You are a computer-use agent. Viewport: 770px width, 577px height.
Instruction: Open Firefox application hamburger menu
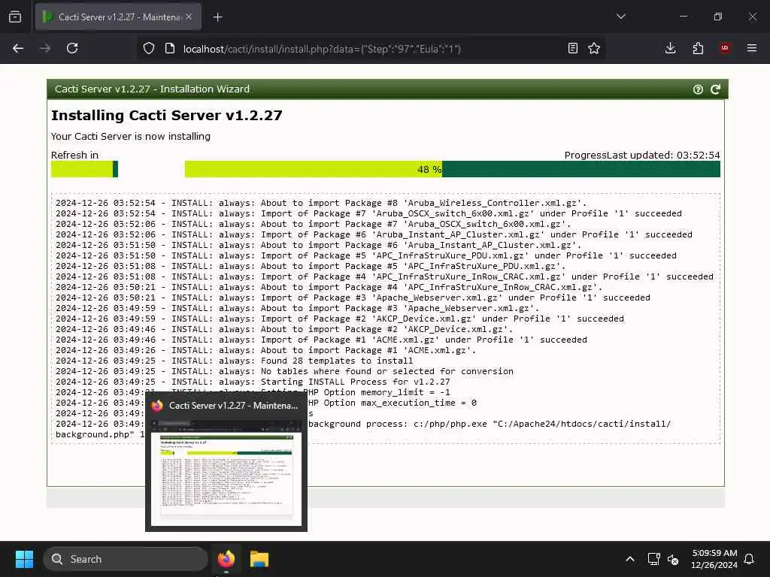(x=752, y=48)
